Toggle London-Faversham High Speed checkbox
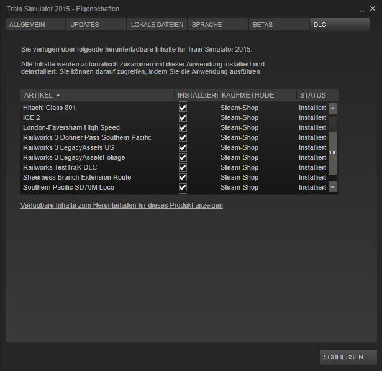This screenshot has width=382, height=371. pyautogui.click(x=183, y=128)
